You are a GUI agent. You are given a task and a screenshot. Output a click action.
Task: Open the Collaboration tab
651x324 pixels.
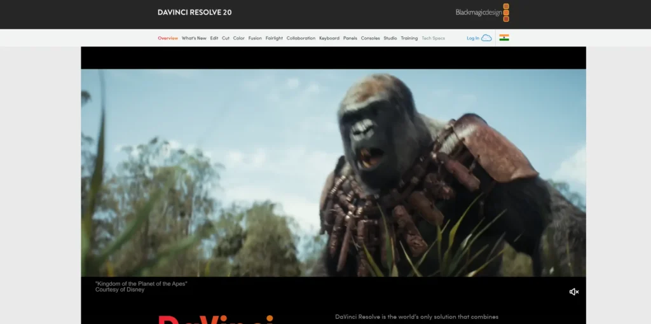(301, 38)
